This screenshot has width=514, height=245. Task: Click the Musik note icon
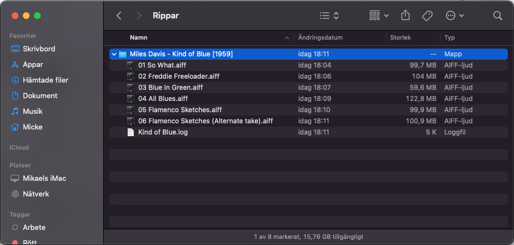click(15, 112)
